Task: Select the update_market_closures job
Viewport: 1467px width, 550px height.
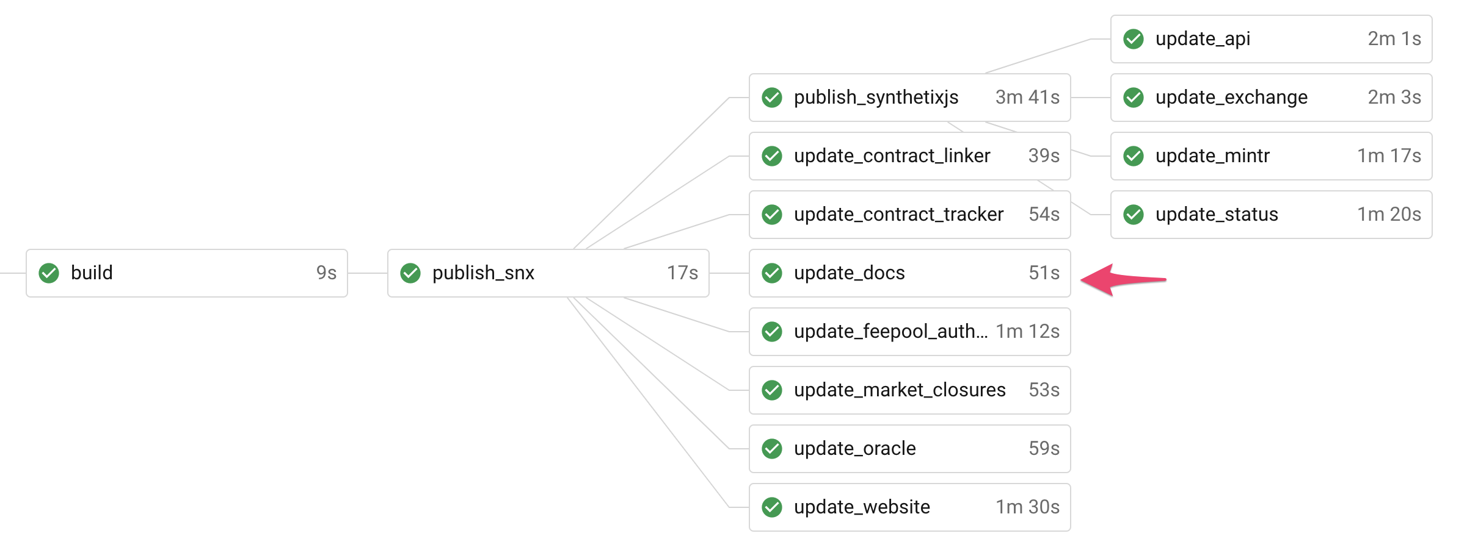Action: [910, 390]
